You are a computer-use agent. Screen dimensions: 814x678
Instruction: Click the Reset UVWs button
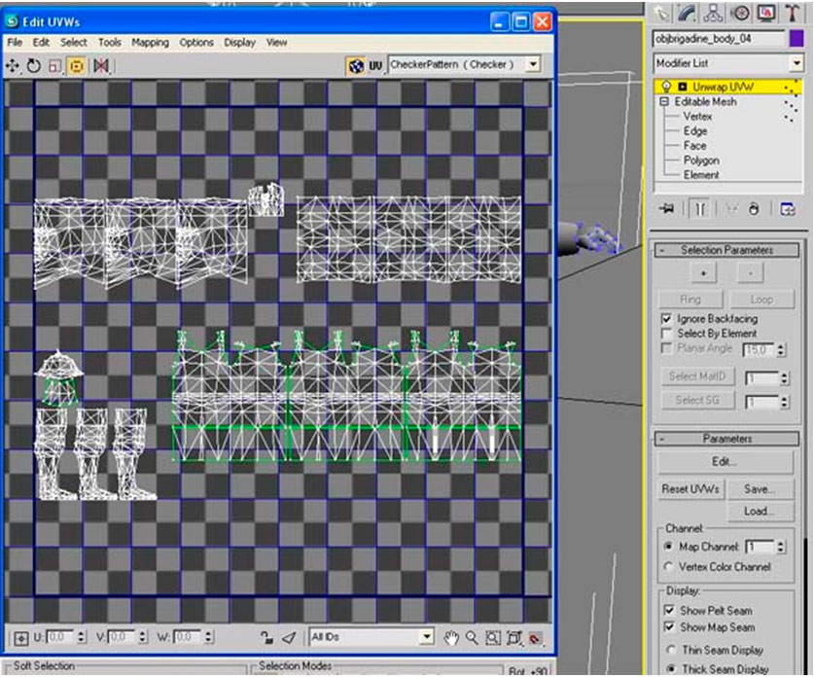coord(689,489)
